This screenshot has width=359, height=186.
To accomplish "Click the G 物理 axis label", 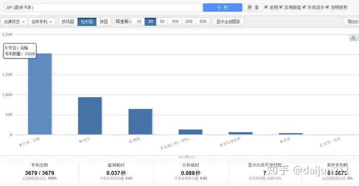I will 135,140.
